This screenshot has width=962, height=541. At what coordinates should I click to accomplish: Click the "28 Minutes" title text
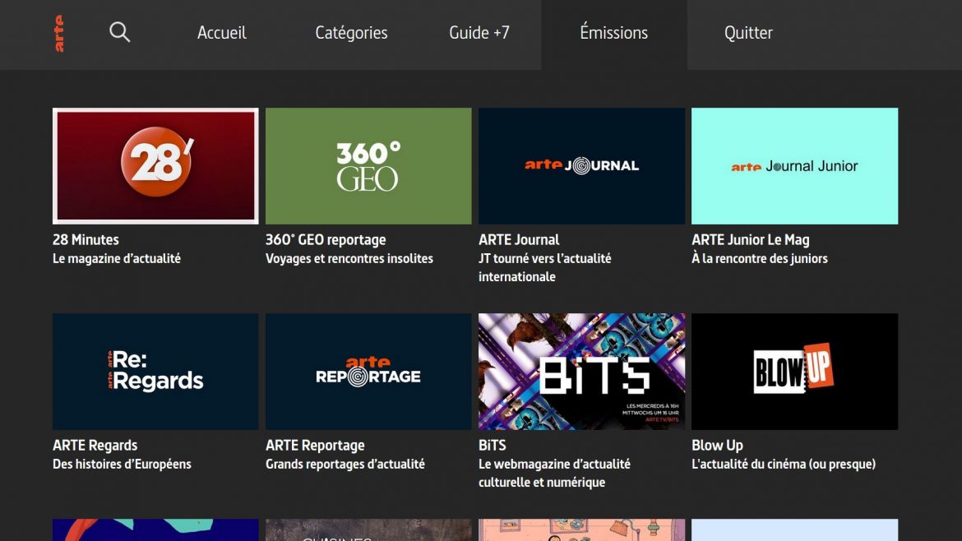tap(86, 240)
